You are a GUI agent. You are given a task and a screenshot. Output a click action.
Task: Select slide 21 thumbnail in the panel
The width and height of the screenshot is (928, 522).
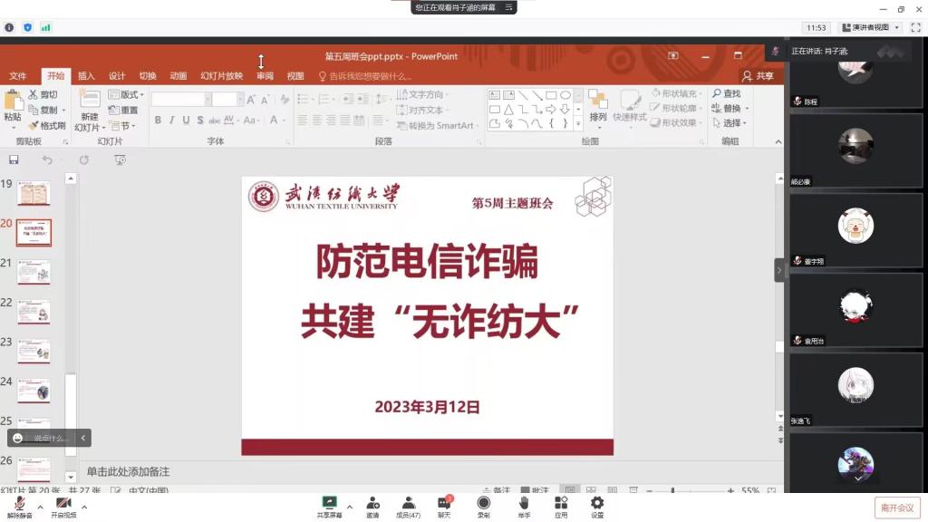click(34, 272)
